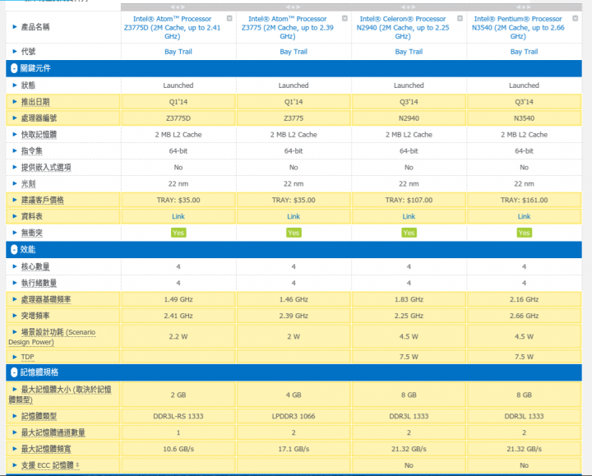Click the Yes badge for Z3775D
Image resolution: width=592 pixels, height=476 pixels.
(x=178, y=233)
